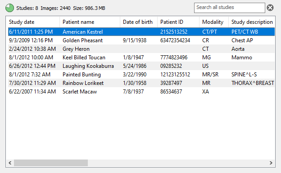Click patient ID 7774823496
Screen dimensions: 281x173
[x=174, y=58]
